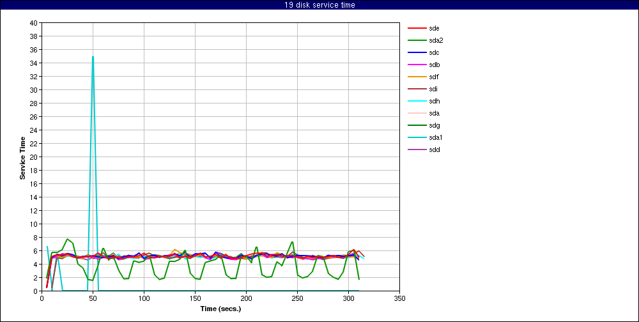Select the 'sda1' legend label
639x322 pixels.
[436, 137]
